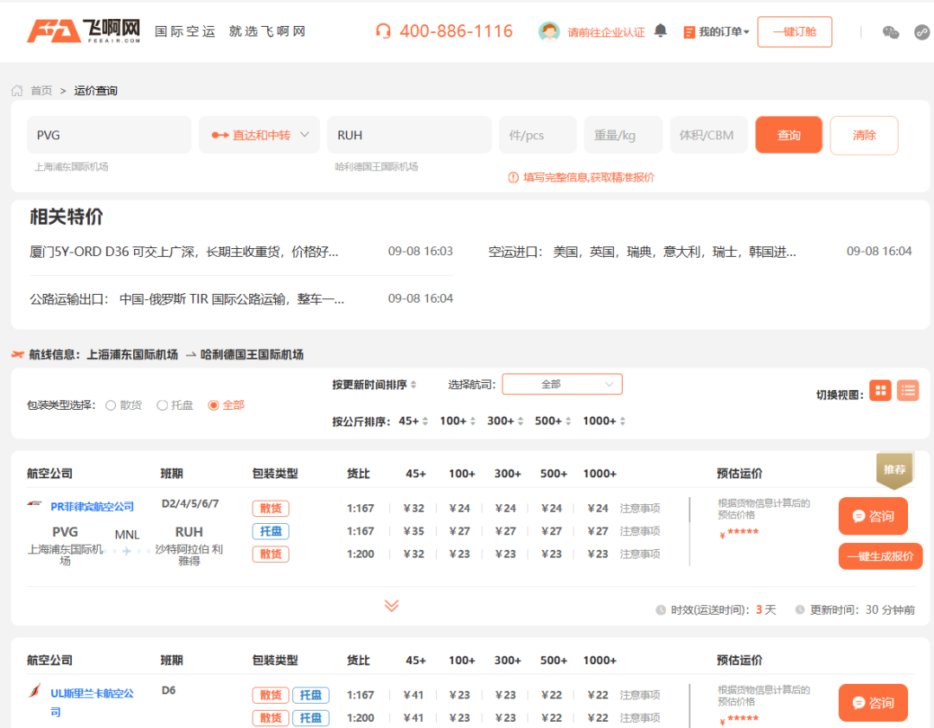Image resolution: width=934 pixels, height=728 pixels.
Task: Go to 首页 breadcrumb link
Action: pos(42,91)
